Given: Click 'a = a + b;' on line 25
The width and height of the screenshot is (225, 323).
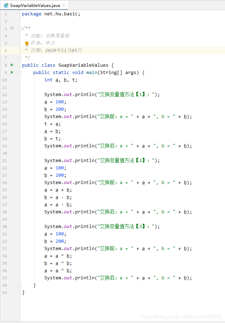Looking at the screenshot, I should coord(58,190).
